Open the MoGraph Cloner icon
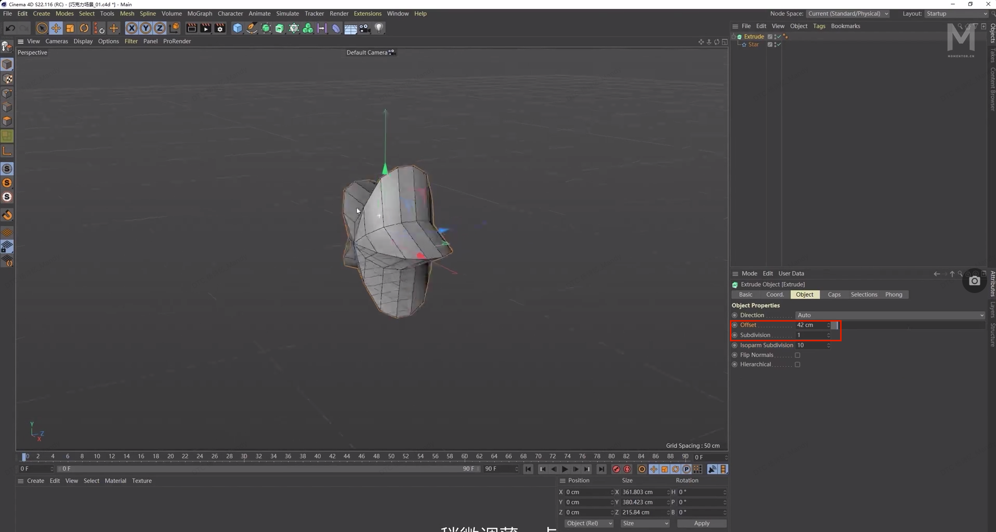 308,28
